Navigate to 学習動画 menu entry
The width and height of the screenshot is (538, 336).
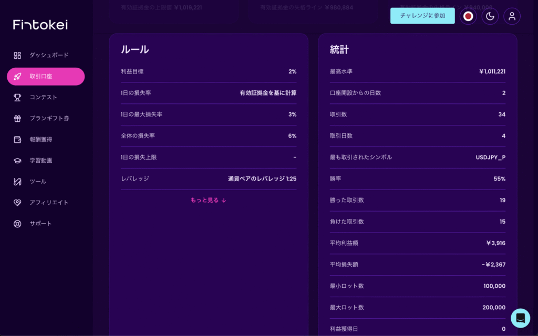point(41,160)
